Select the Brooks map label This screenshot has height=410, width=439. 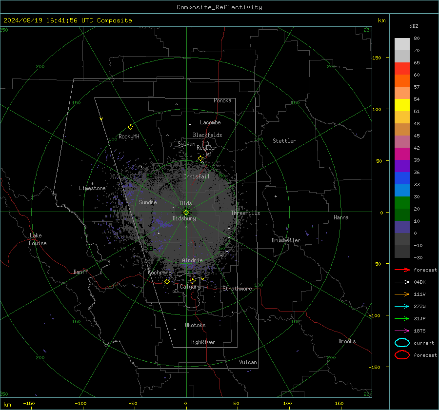(x=347, y=341)
